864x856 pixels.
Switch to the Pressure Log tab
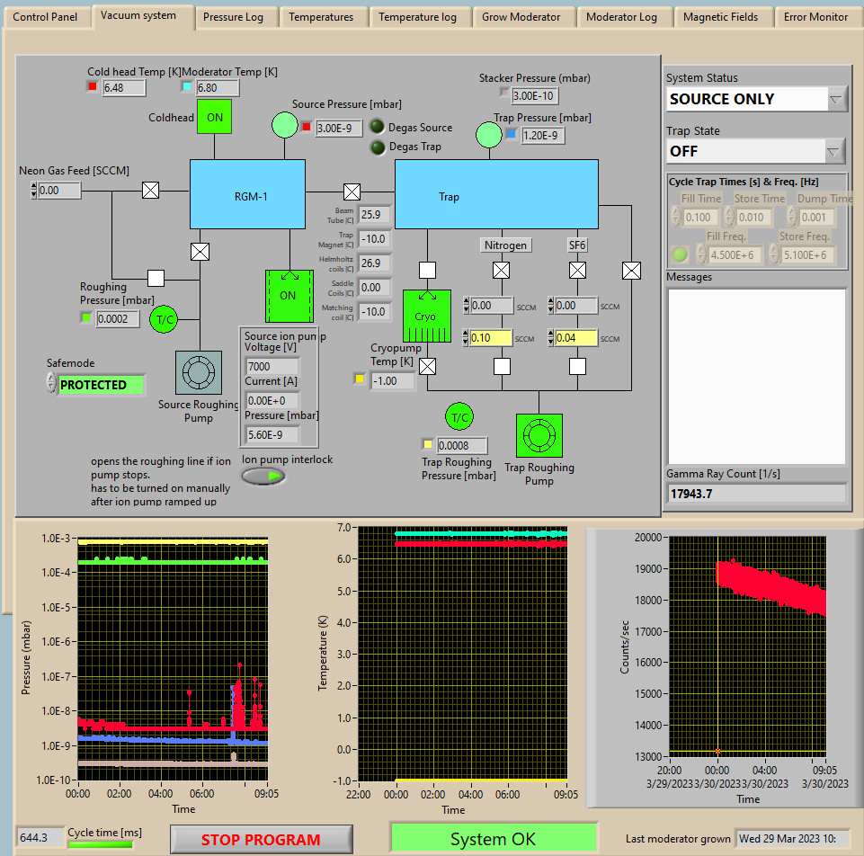(x=233, y=17)
